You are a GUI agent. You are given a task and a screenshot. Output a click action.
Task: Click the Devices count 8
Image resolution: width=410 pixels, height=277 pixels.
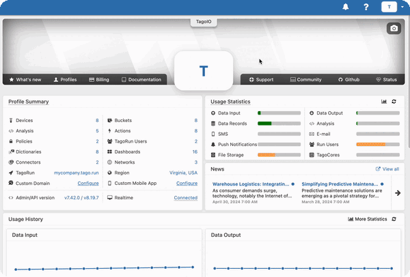97,120
